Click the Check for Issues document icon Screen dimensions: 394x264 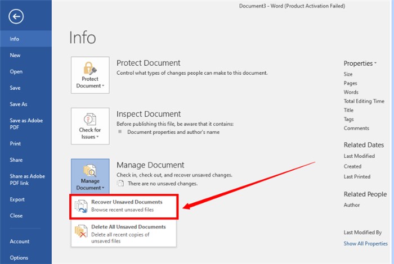[90, 119]
